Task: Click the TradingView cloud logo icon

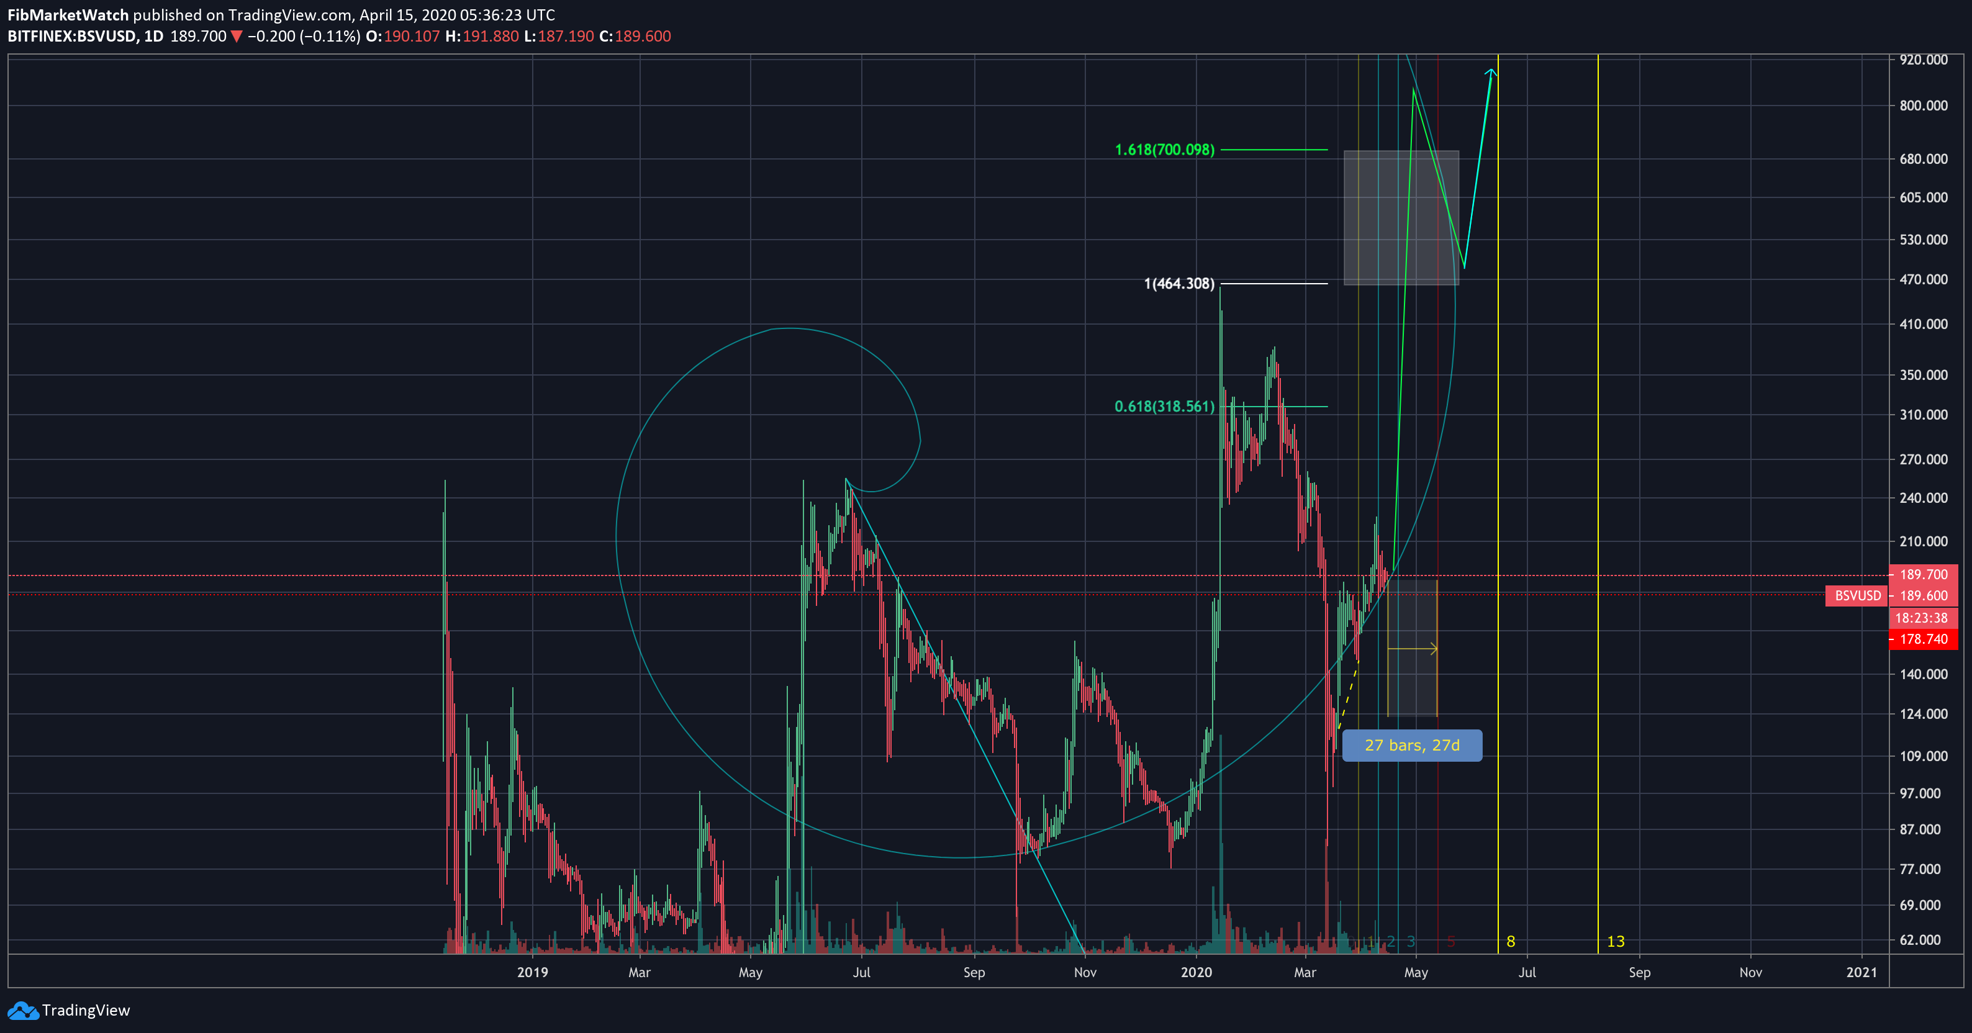Action: (23, 1011)
